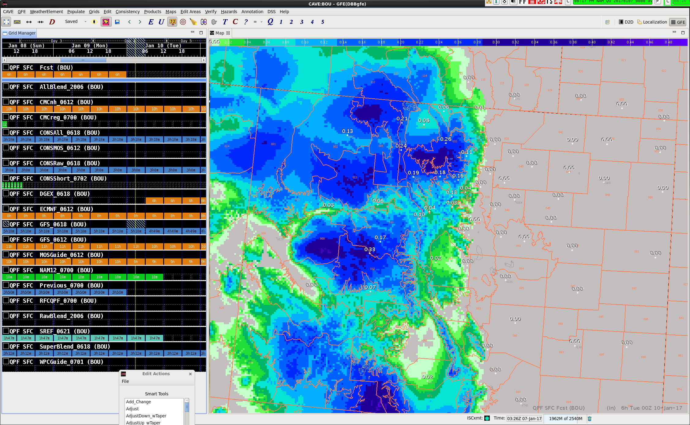
Task: Toggle selection box for SREF_0621 row
Action: [6, 331]
